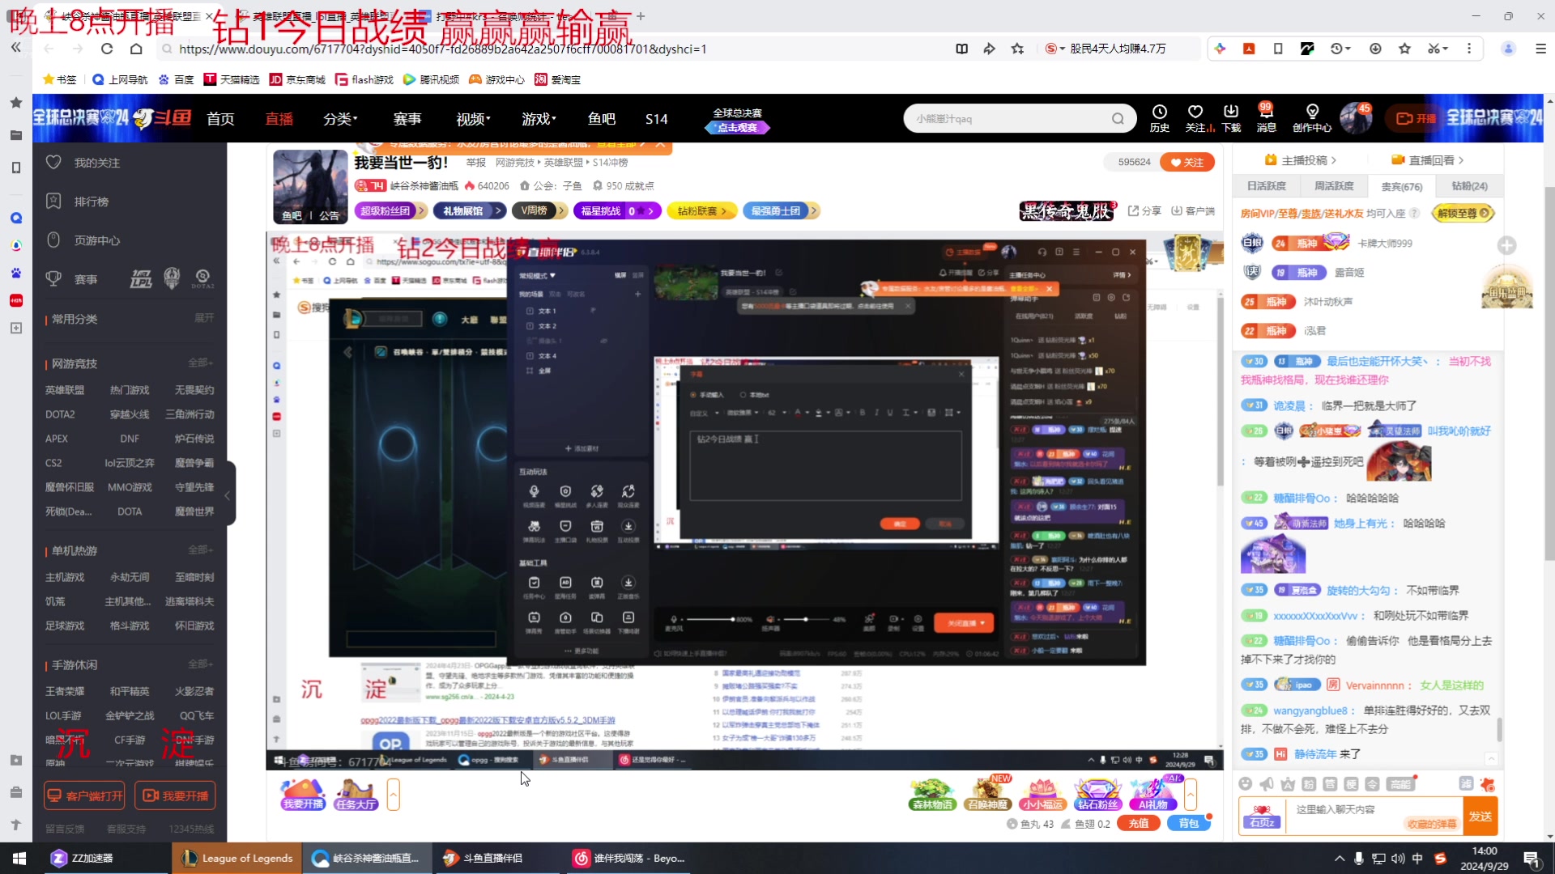
Task: Click the download/下载 icon in top navigation
Action: pos(1231,117)
